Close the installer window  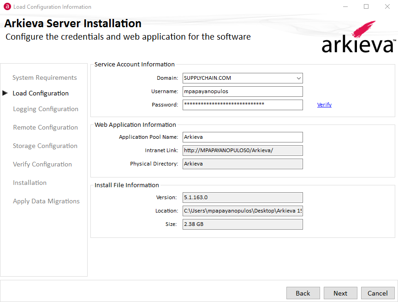(x=387, y=6)
